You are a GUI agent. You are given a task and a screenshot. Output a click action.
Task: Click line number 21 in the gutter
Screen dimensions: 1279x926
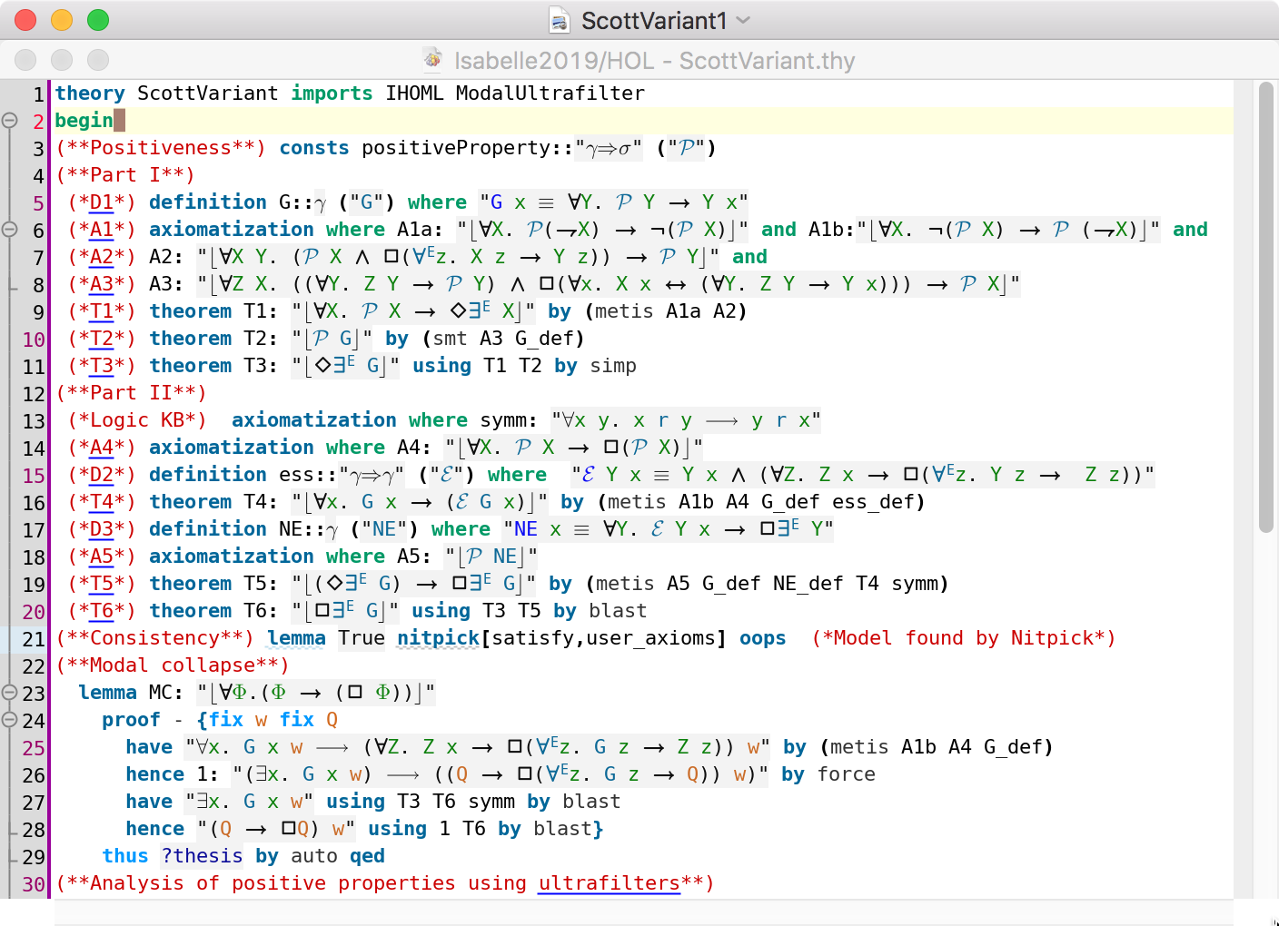tap(34, 639)
